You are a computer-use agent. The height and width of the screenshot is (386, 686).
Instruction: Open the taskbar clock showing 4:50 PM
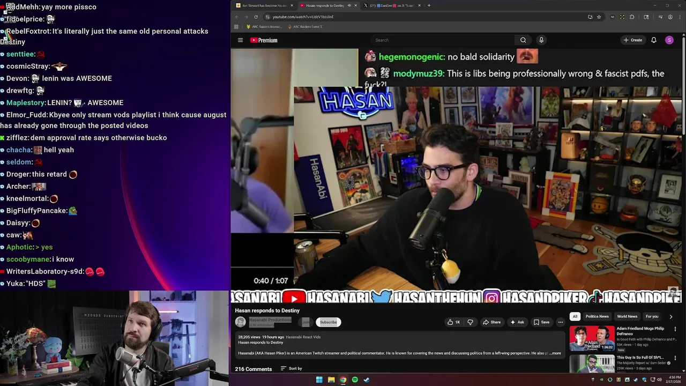[674, 380]
